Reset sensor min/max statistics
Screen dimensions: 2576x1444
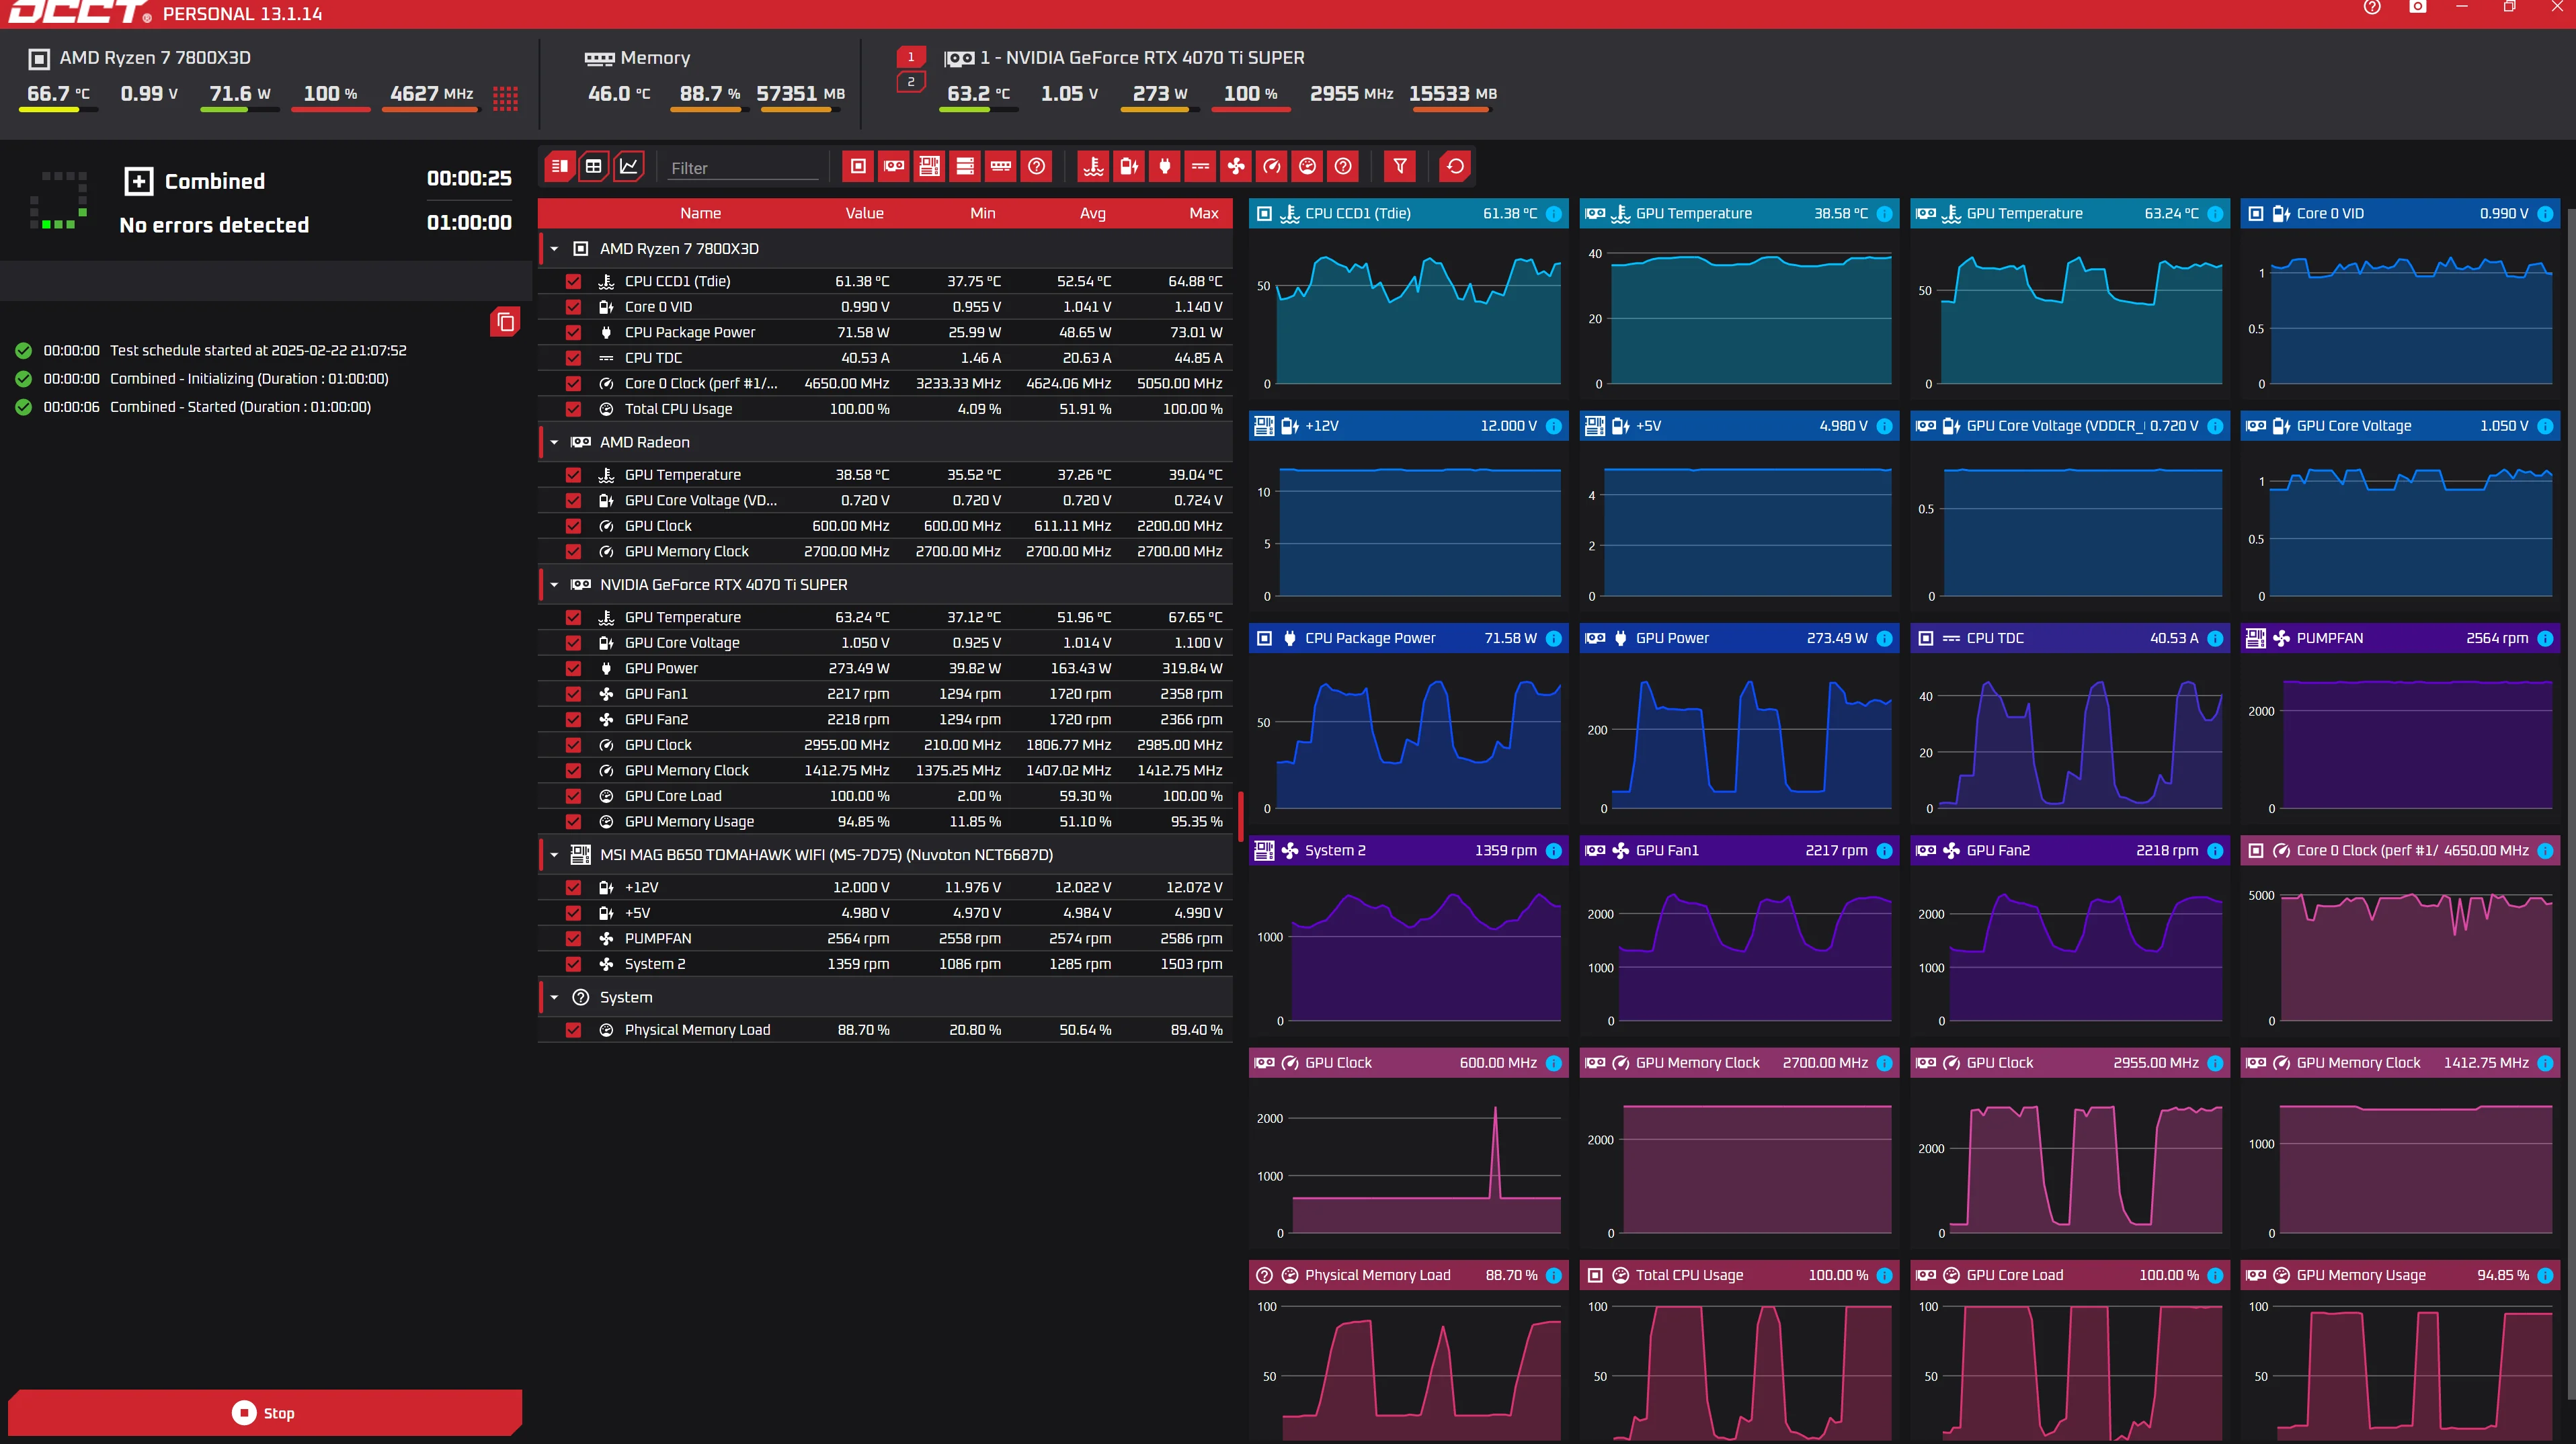1456,167
